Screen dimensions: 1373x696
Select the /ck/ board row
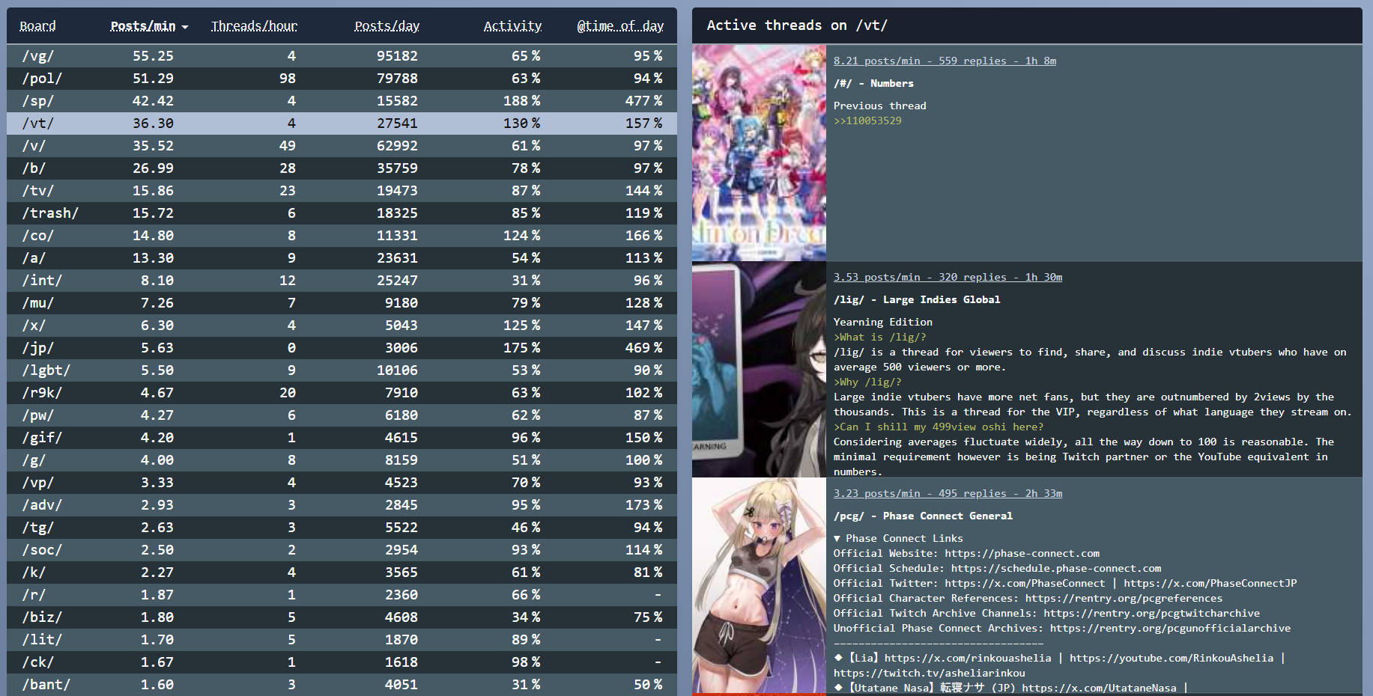(342, 662)
